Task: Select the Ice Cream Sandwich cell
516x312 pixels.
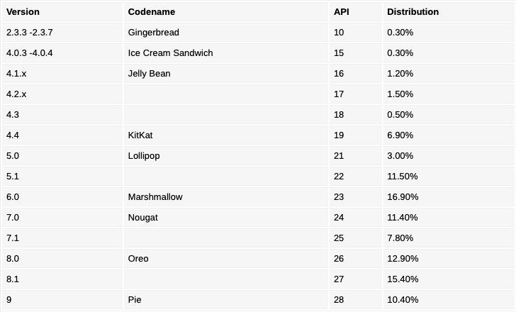Action: tap(170, 53)
